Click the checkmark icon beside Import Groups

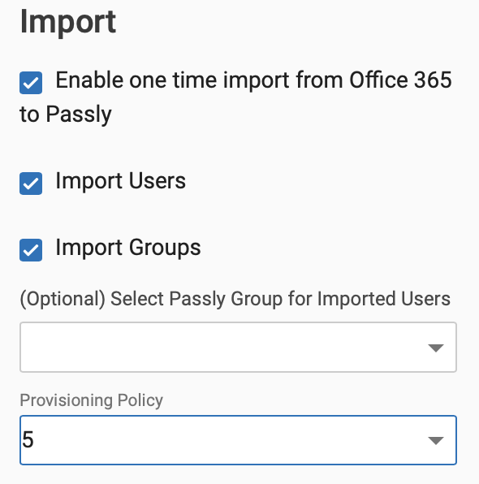(x=31, y=251)
